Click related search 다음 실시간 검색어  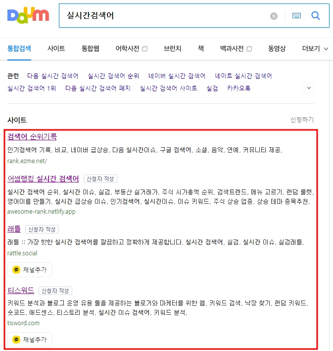(x=53, y=76)
